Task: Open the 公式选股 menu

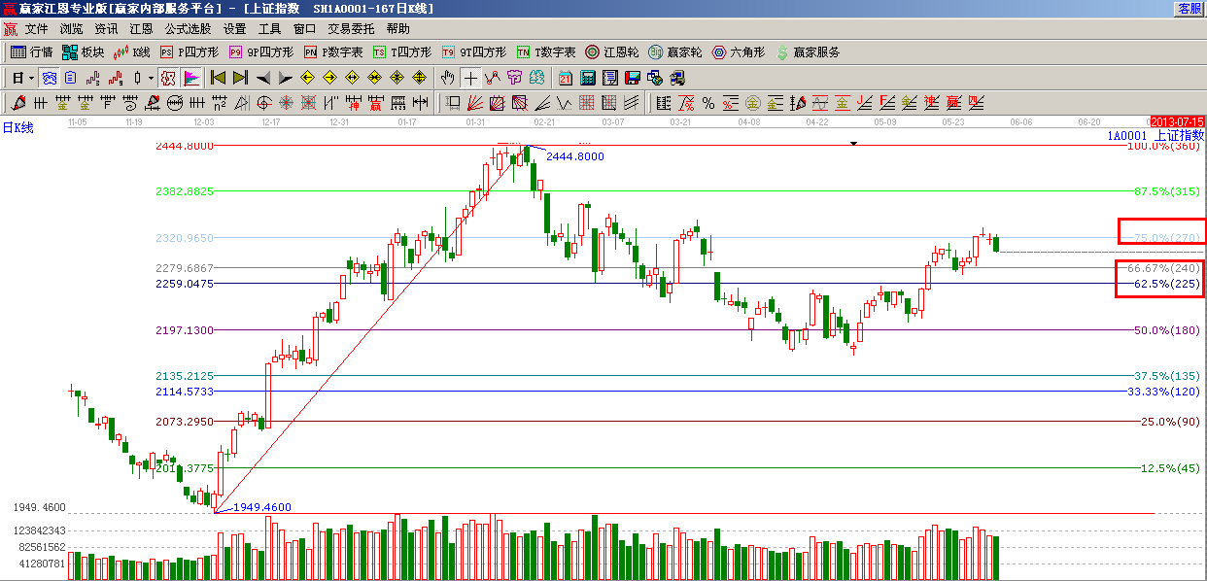Action: pyautogui.click(x=187, y=29)
